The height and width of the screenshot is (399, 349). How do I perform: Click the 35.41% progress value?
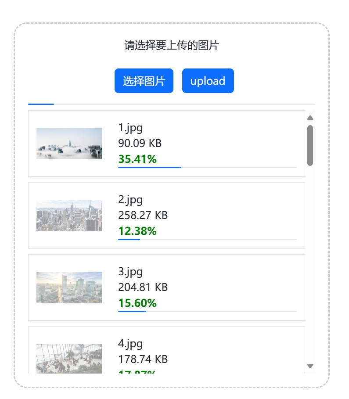137,159
